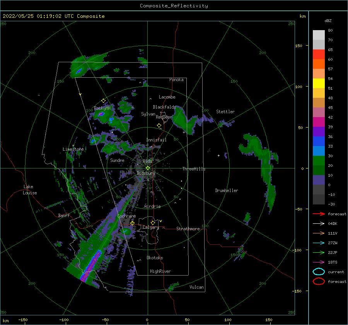Image resolution: width=348 pixels, height=325 pixels.
Task: Click the ThreeHills label
Action: pyautogui.click(x=194, y=169)
